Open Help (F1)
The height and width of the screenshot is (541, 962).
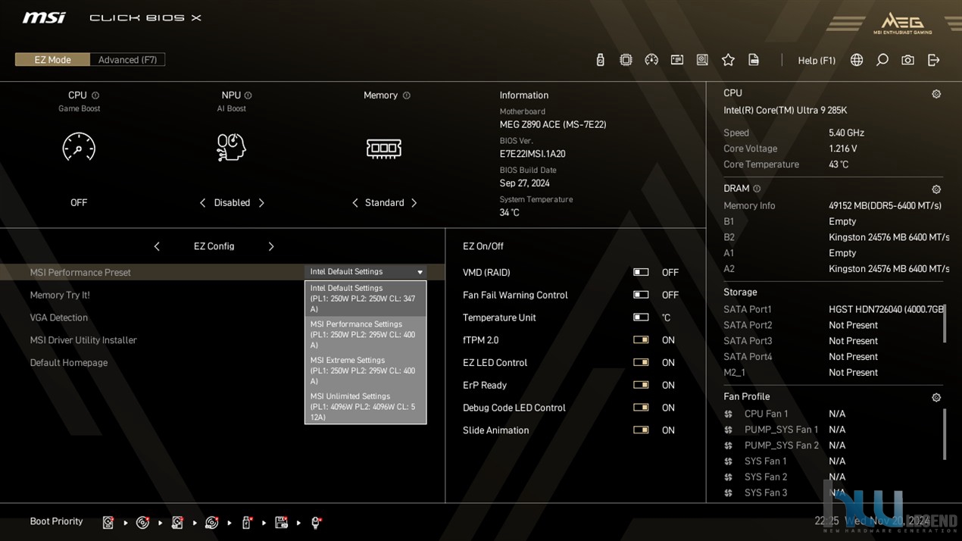(x=817, y=61)
